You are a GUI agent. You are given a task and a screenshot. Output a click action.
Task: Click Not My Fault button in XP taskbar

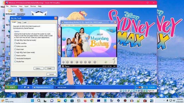tap(64, 87)
